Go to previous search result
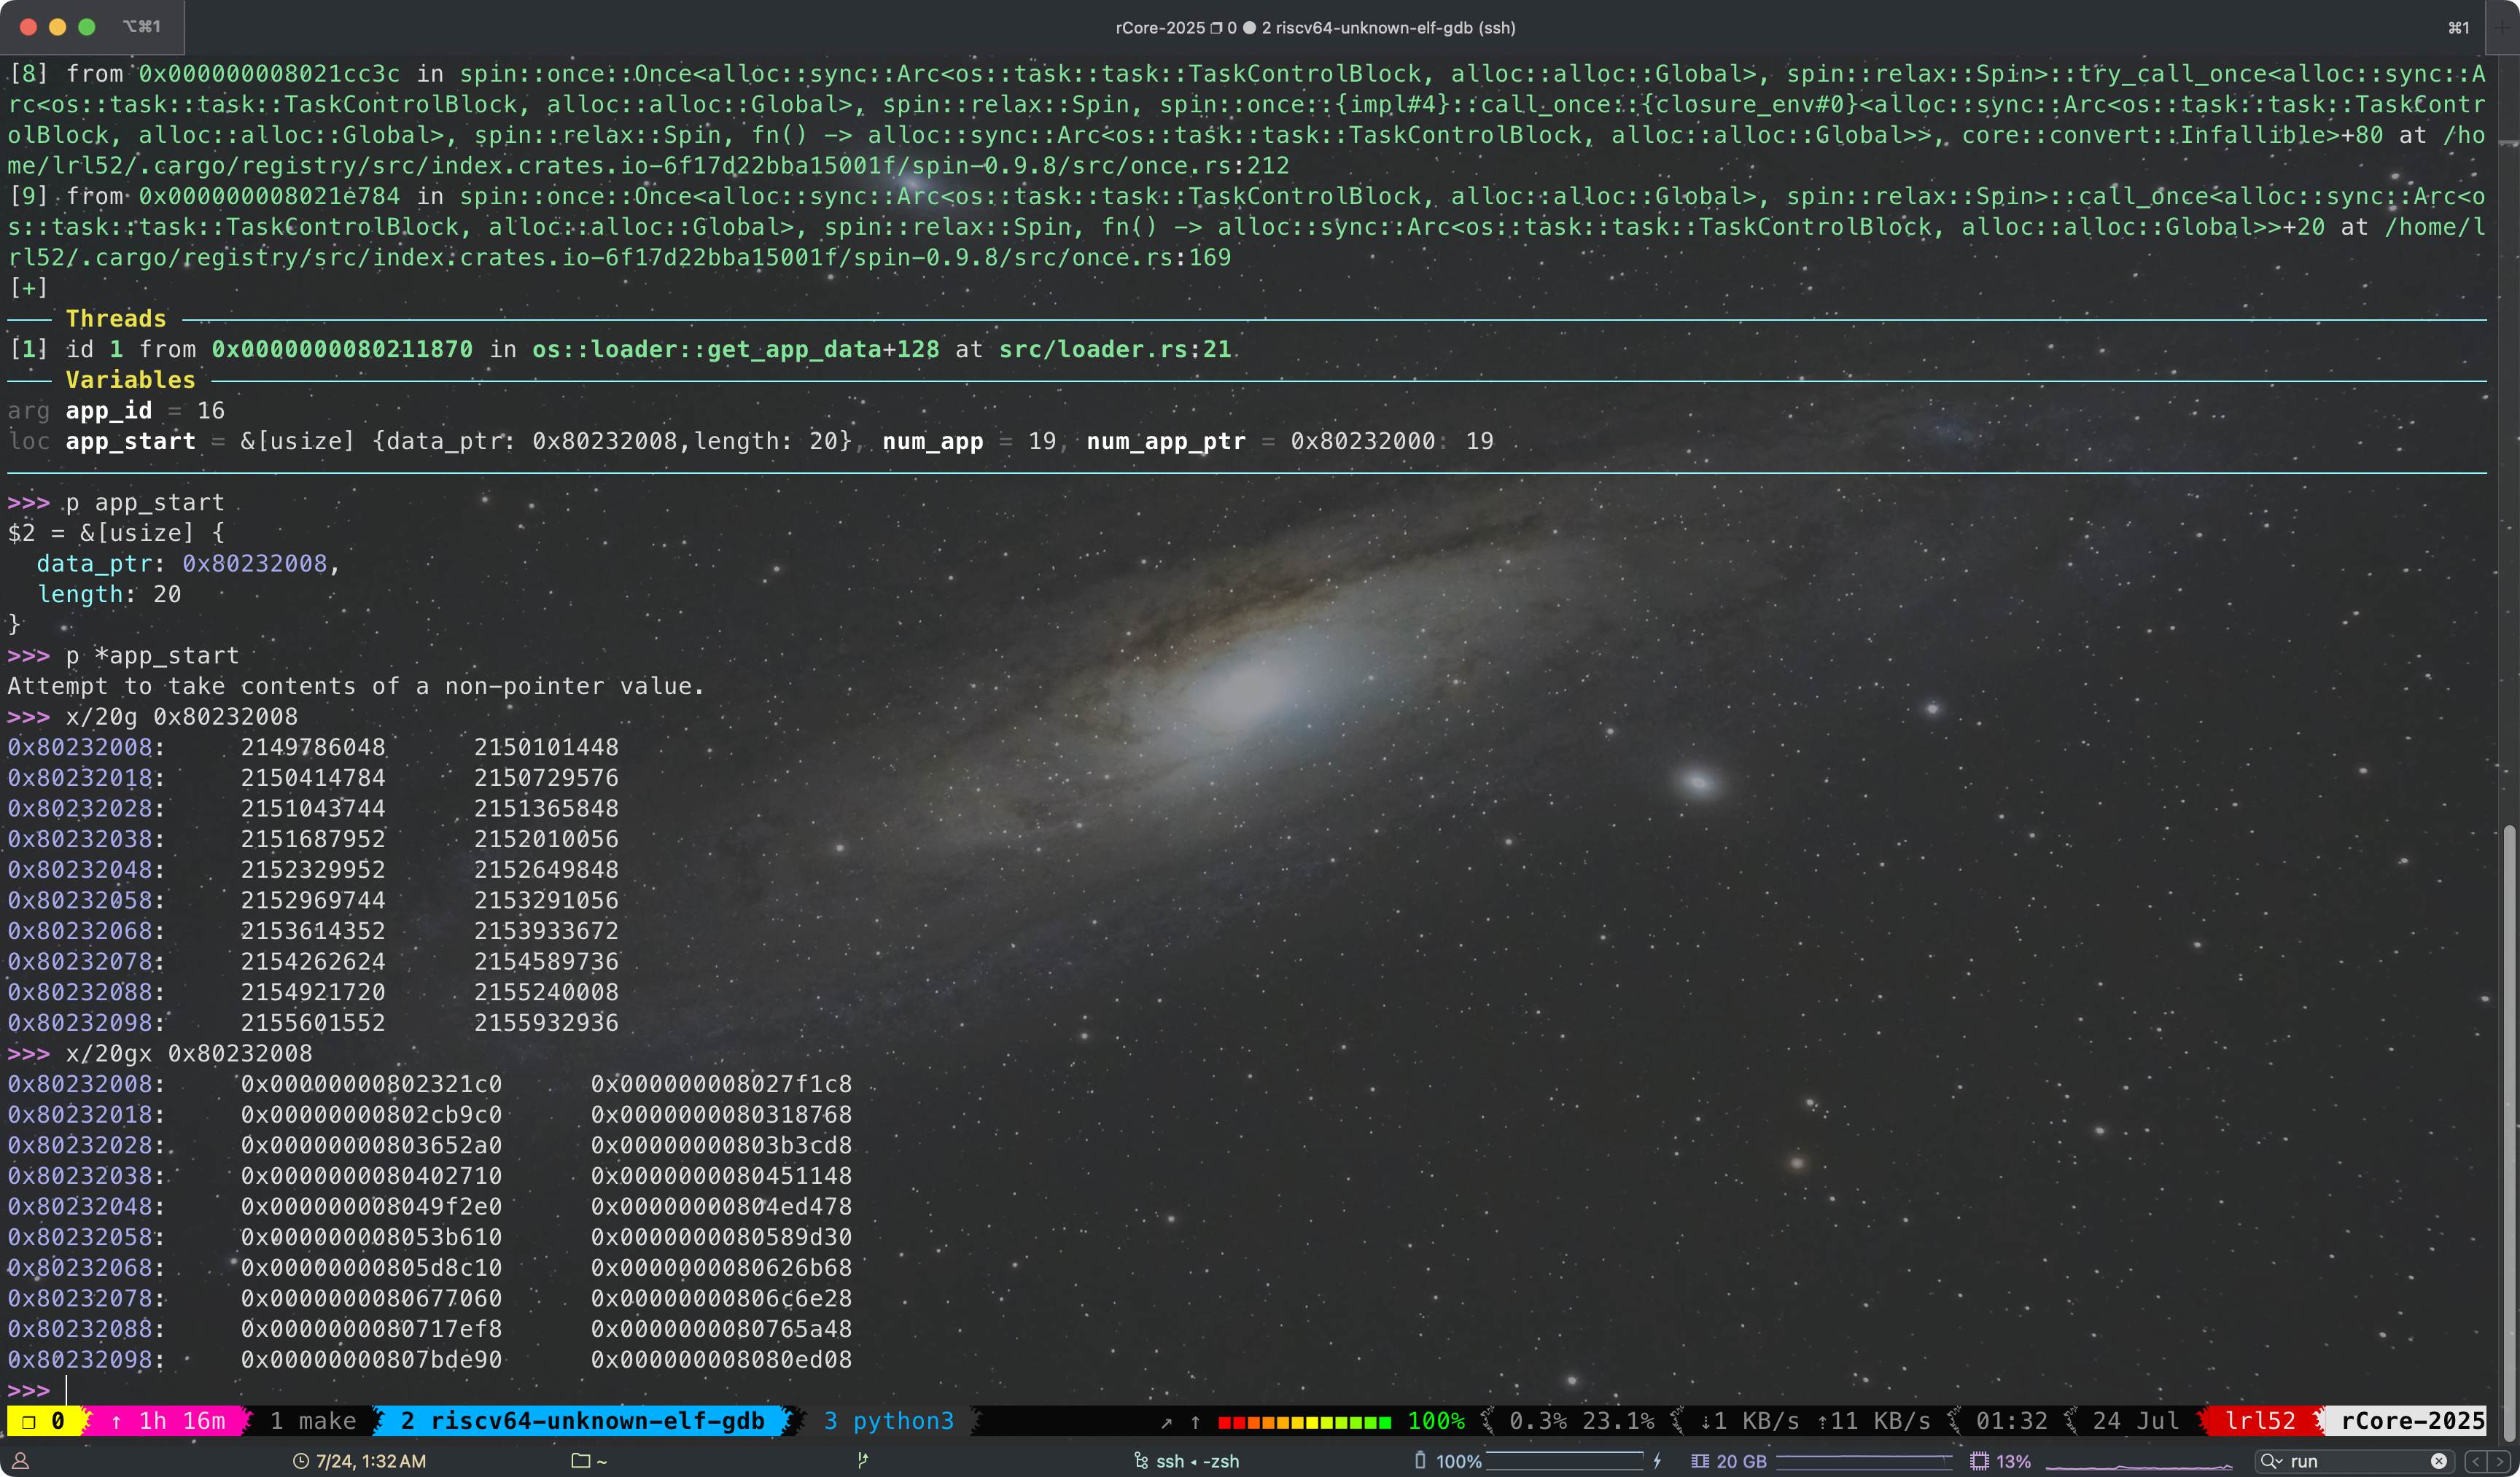The height and width of the screenshot is (1477, 2520). [x=2476, y=1461]
